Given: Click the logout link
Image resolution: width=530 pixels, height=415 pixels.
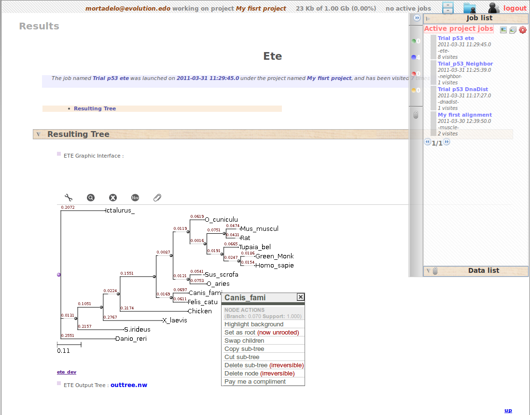Looking at the screenshot, I should point(515,8).
